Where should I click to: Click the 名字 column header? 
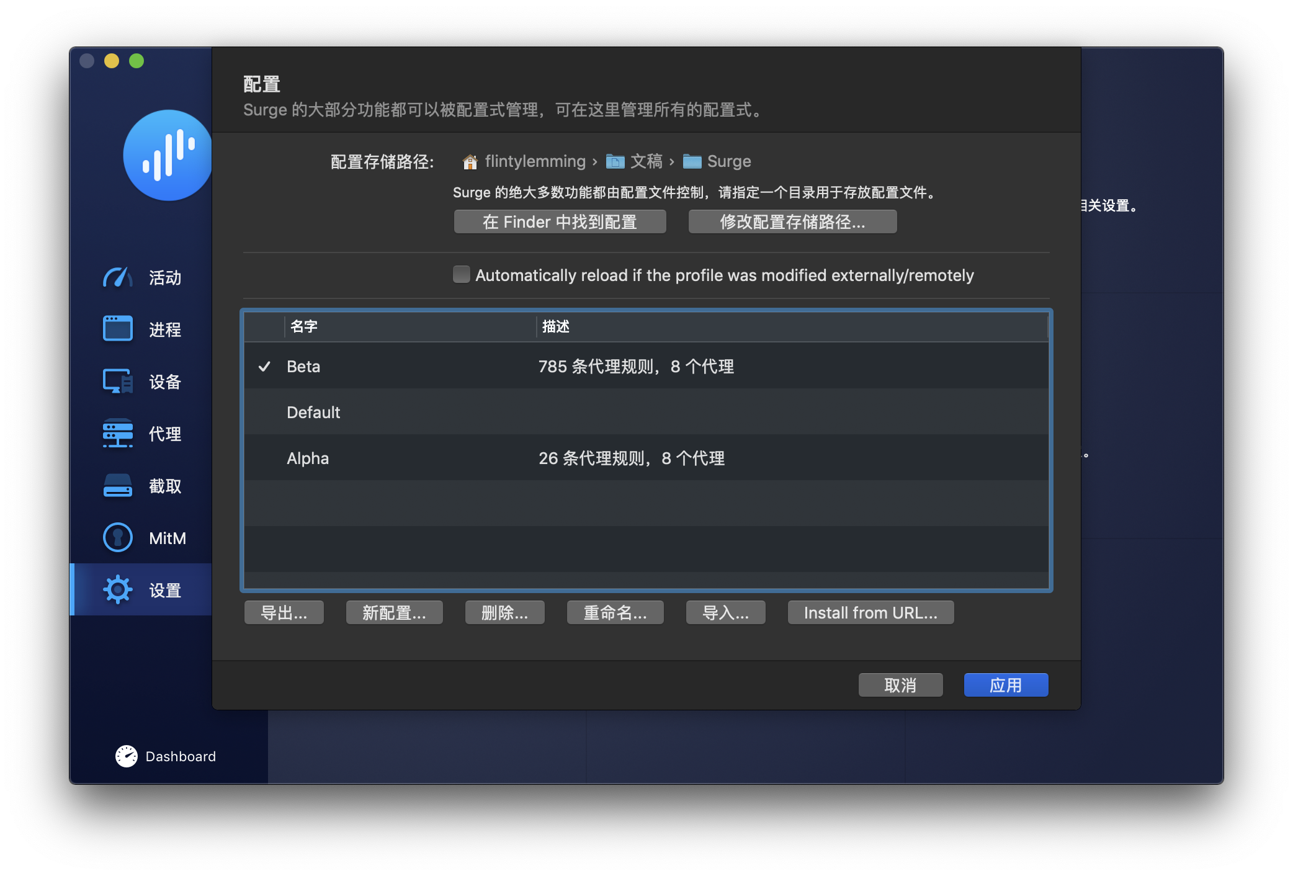pyautogui.click(x=409, y=326)
